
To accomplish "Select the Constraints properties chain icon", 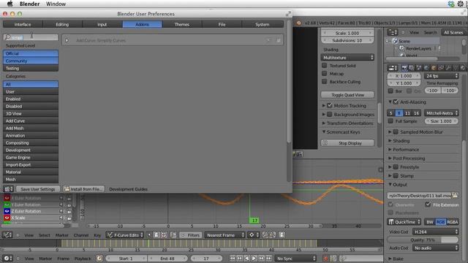I will [x=441, y=68].
